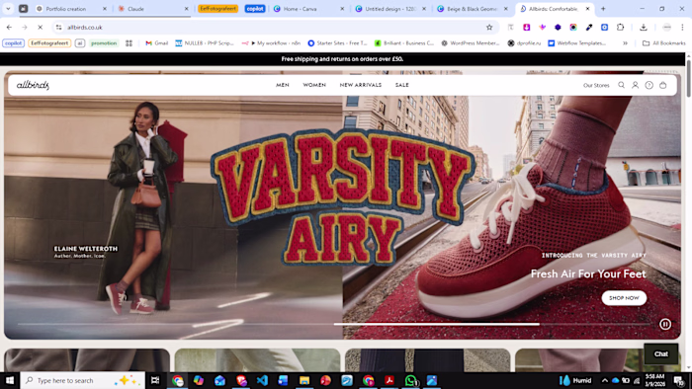The width and height of the screenshot is (692, 389).
Task: Click the SHOP NOW button
Action: [x=624, y=298]
